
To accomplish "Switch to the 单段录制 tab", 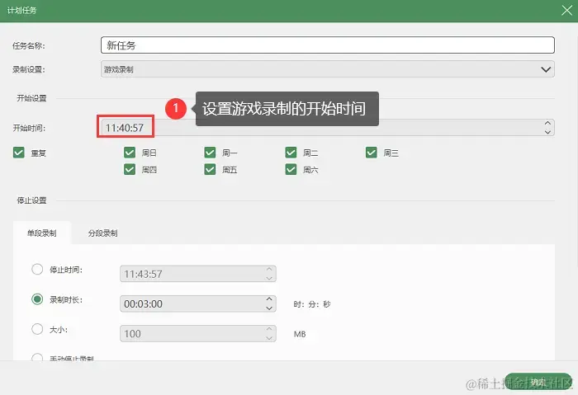I will 42,233.
